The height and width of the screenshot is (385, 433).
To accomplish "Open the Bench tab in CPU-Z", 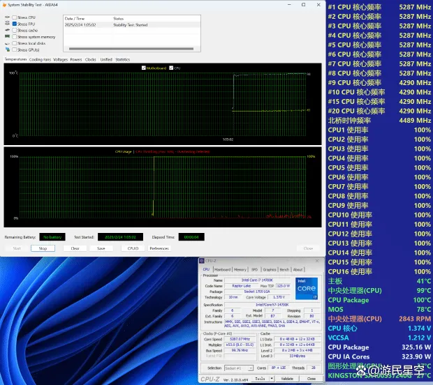I will point(284,270).
